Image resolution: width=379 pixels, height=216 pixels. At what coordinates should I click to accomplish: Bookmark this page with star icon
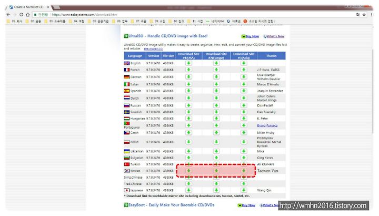pyautogui.click(x=364, y=15)
